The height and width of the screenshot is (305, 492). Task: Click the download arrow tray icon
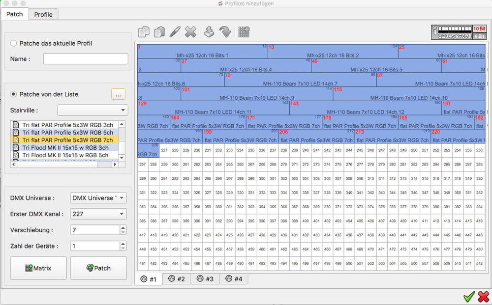coord(209,32)
